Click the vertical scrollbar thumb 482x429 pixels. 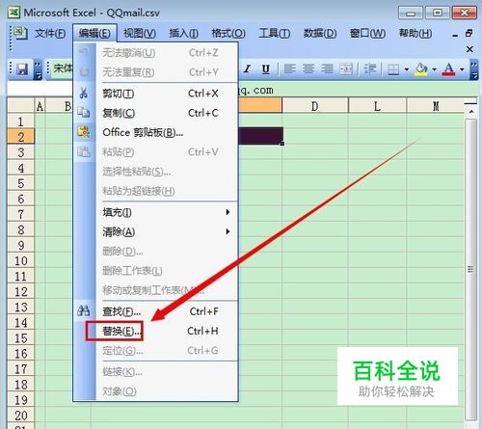pos(471,269)
